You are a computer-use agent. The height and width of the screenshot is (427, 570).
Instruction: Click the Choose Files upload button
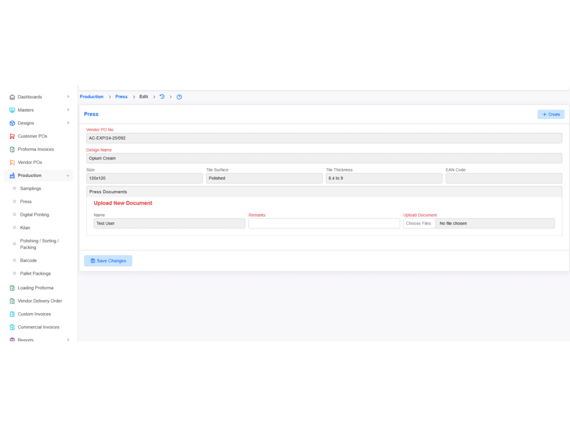click(x=419, y=224)
